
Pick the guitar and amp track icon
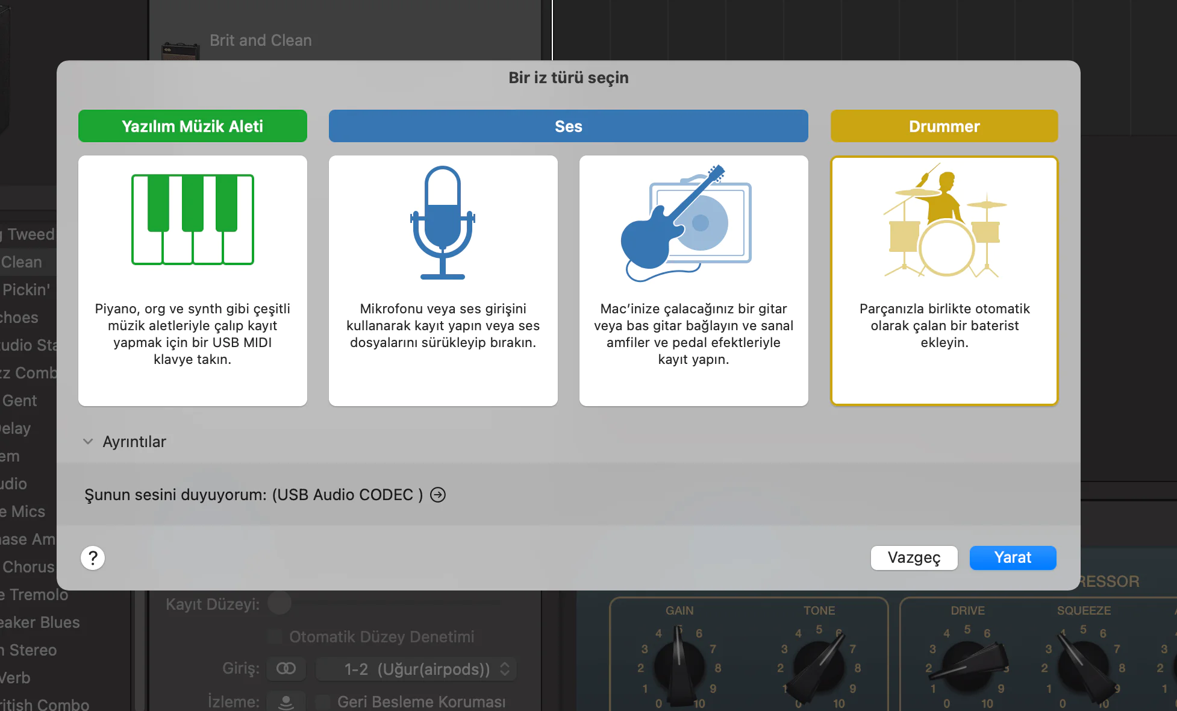click(686, 223)
